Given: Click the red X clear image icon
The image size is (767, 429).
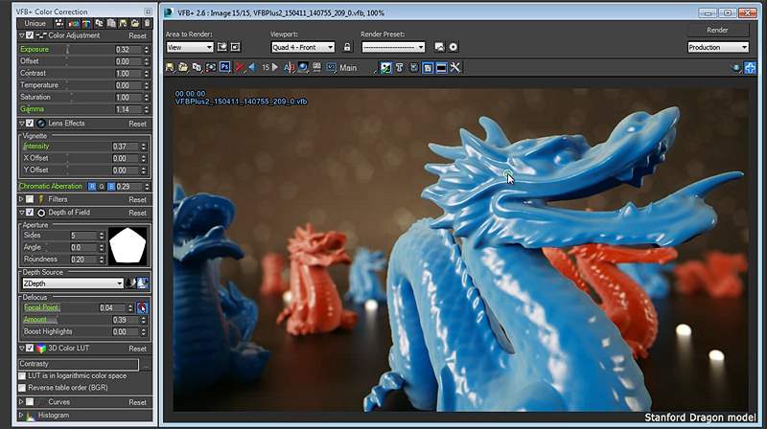Looking at the screenshot, I should click(240, 68).
